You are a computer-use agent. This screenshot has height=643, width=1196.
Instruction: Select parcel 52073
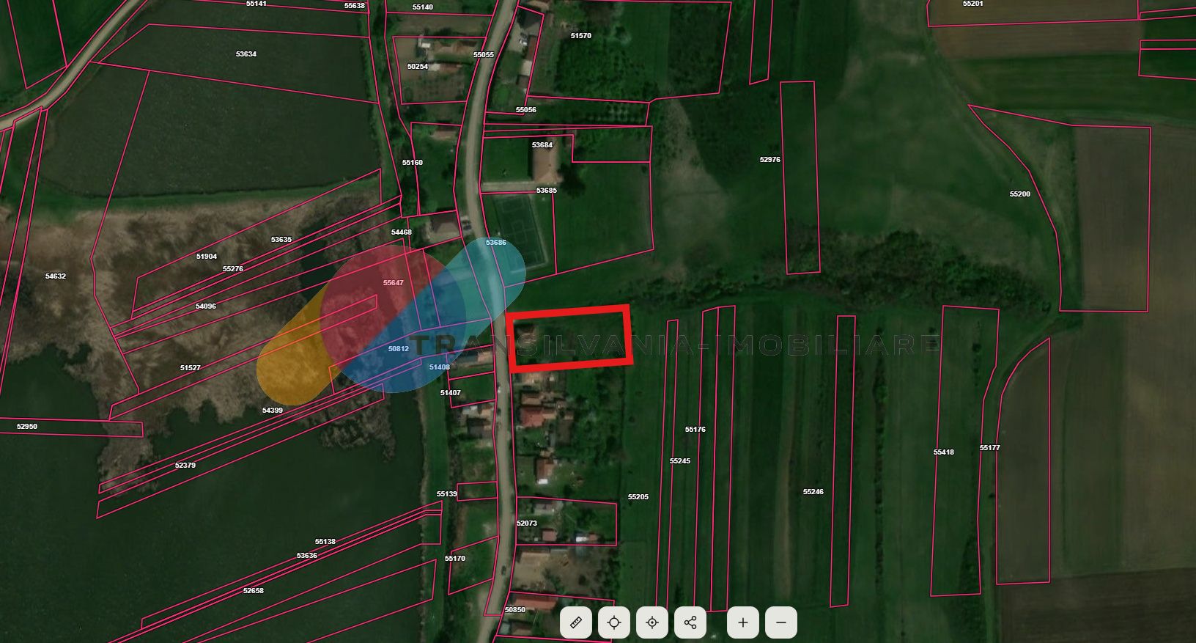click(527, 523)
